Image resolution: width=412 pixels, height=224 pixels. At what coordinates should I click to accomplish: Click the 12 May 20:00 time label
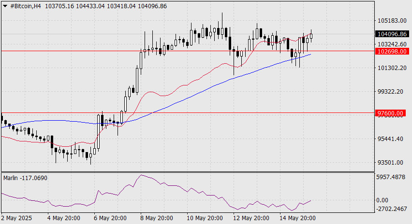click(x=251, y=218)
